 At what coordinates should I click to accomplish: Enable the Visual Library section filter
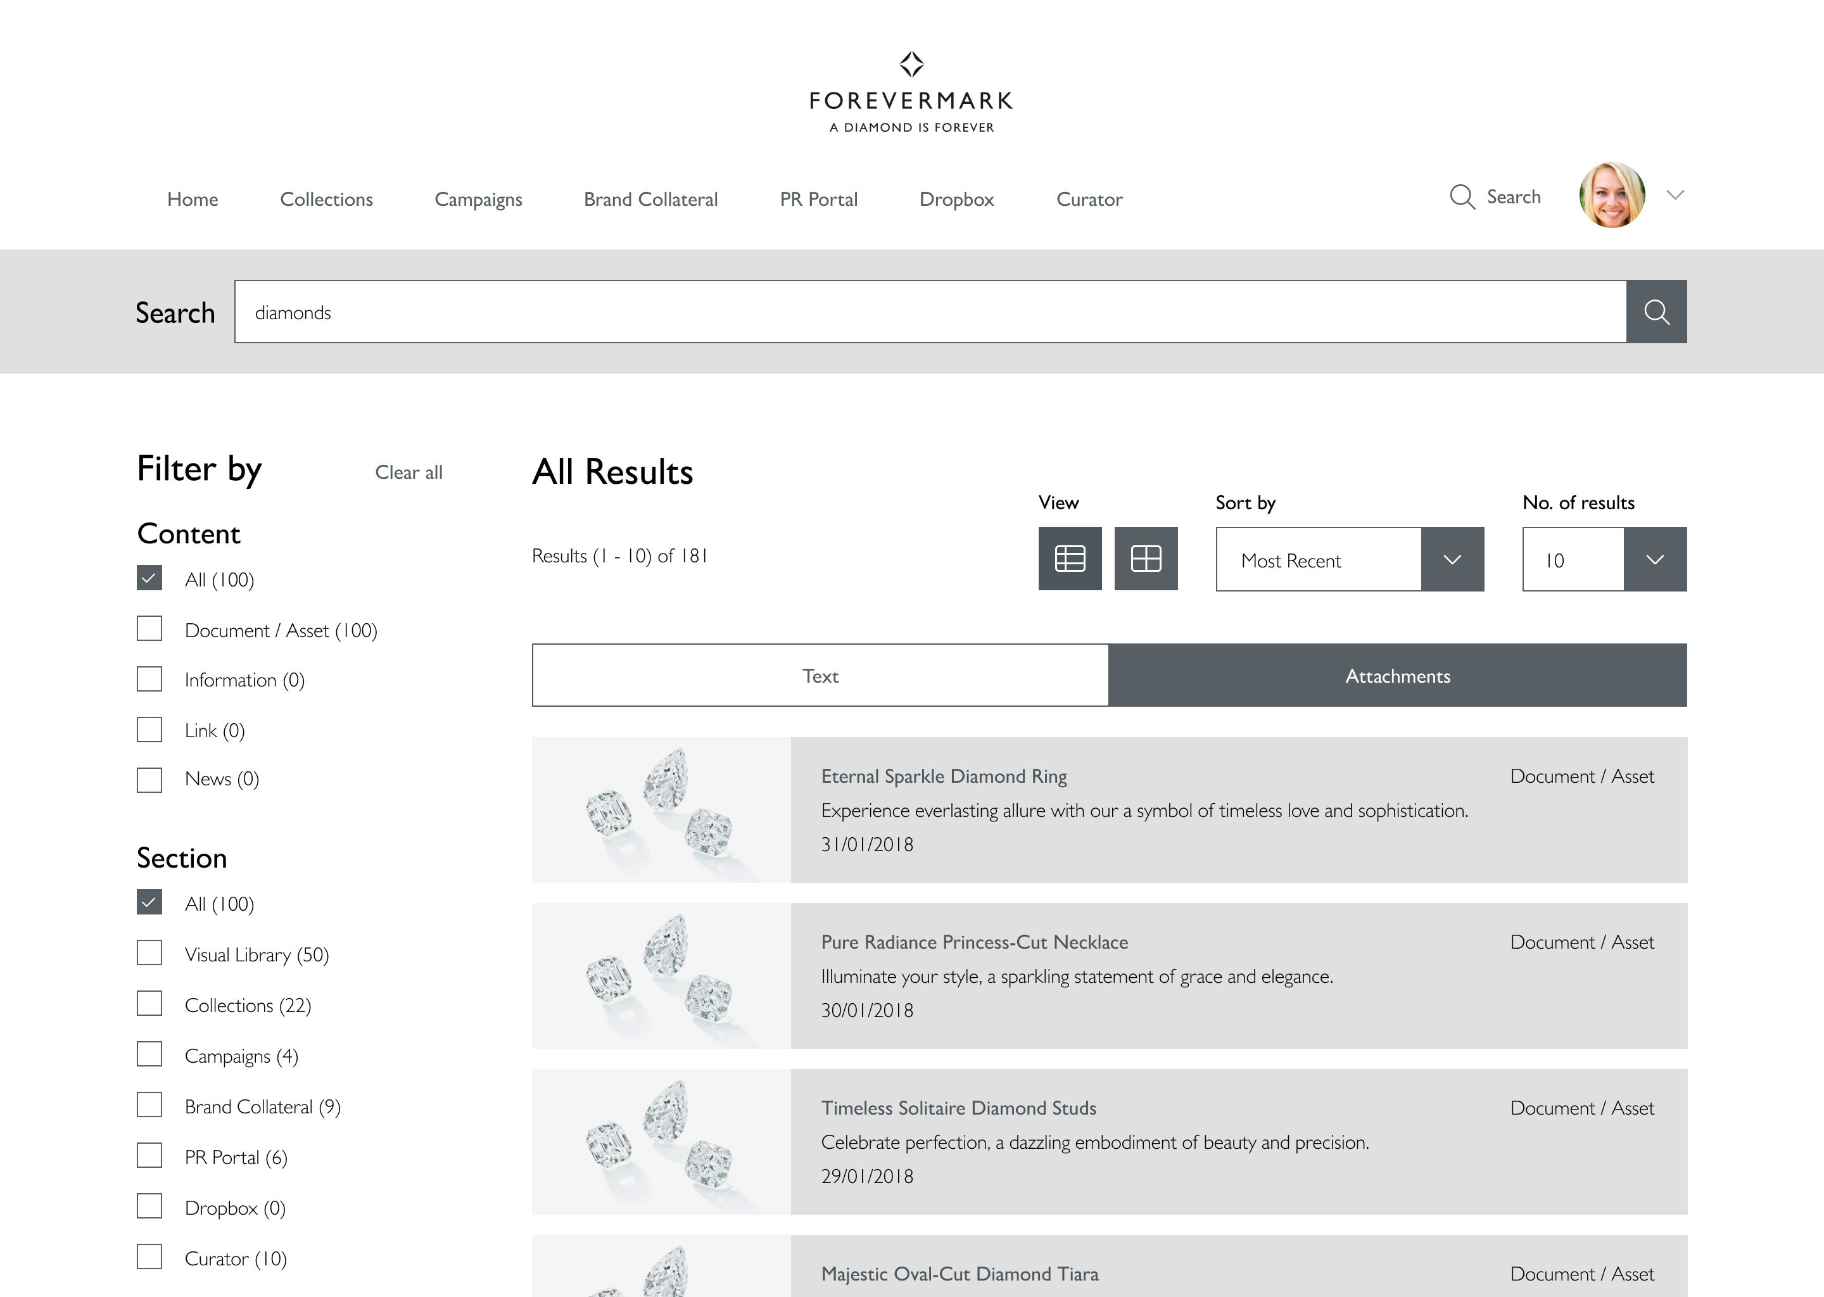[x=149, y=952]
